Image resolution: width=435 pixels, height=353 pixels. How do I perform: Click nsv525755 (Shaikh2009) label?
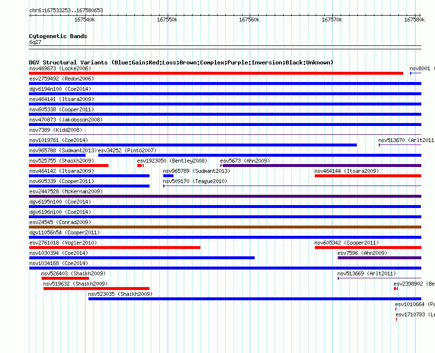click(62, 161)
